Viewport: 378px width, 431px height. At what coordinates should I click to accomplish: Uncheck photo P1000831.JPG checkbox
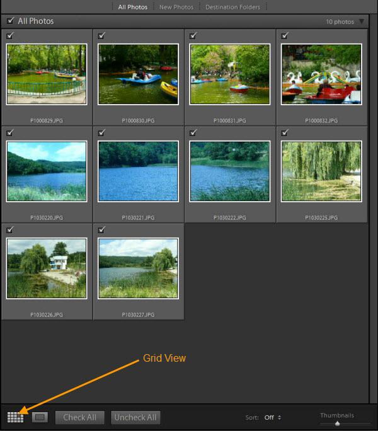(193, 36)
